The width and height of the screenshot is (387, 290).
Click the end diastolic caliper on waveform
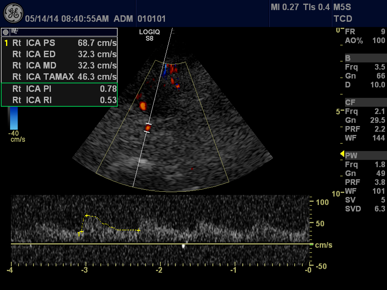pyautogui.click(x=138, y=230)
